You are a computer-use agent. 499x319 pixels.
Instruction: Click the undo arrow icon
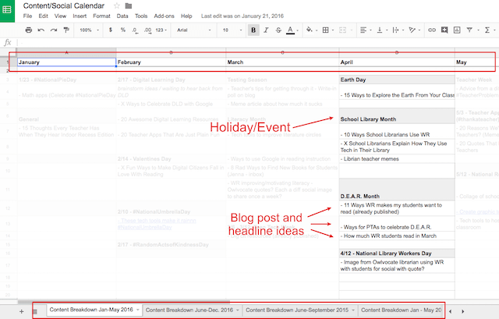click(41, 30)
